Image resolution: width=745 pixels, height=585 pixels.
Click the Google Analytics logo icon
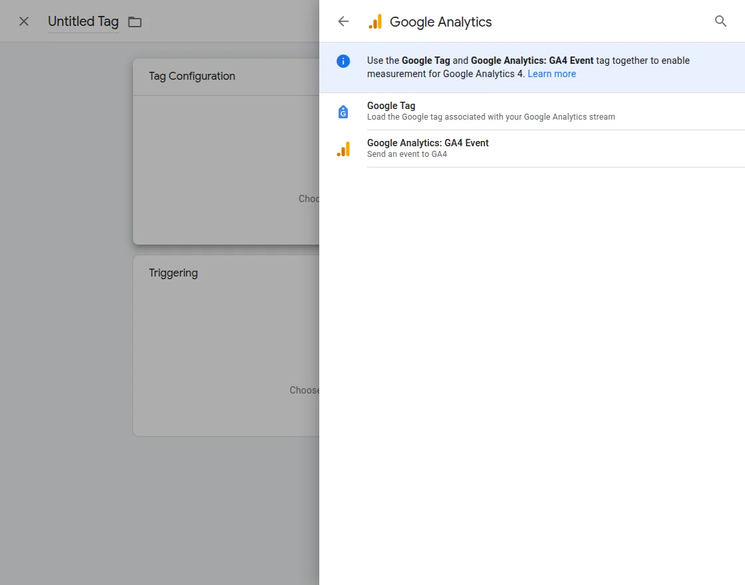[x=375, y=21]
